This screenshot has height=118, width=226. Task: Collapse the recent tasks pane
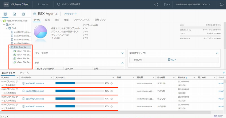[x=224, y=73]
